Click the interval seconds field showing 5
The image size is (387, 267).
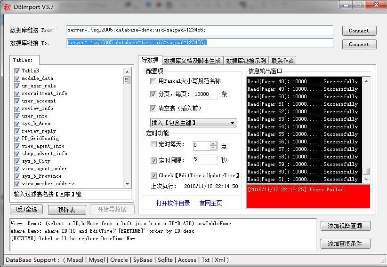[x=205, y=159]
